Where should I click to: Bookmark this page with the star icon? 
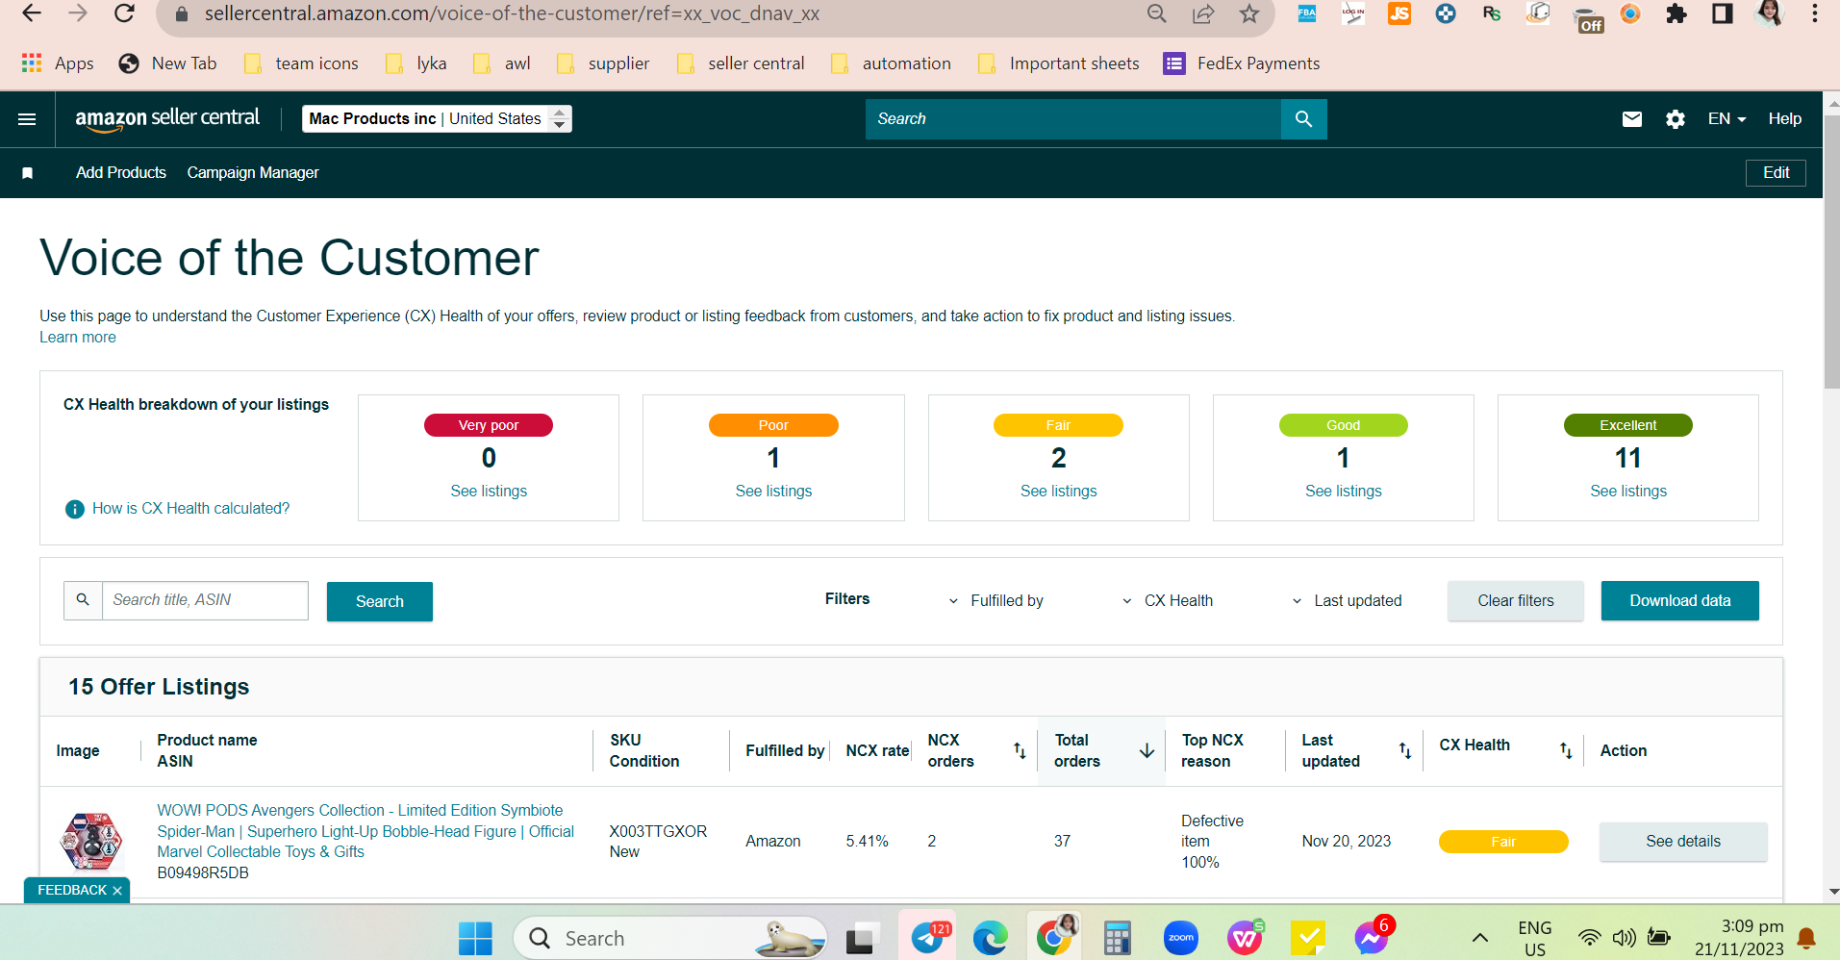click(1249, 13)
